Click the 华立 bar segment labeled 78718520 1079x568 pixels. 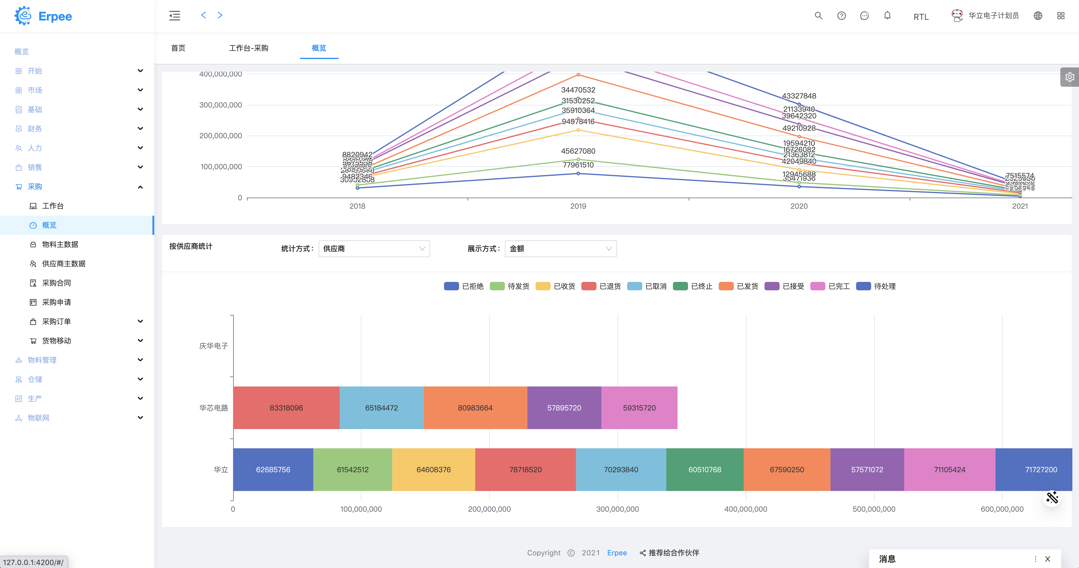point(525,470)
